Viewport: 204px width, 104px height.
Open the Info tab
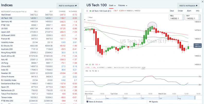[x=198, y=11]
